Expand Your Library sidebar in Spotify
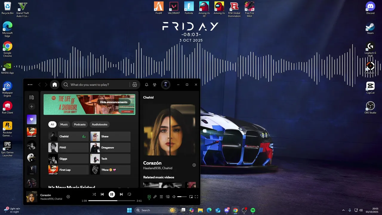 pos(32,97)
